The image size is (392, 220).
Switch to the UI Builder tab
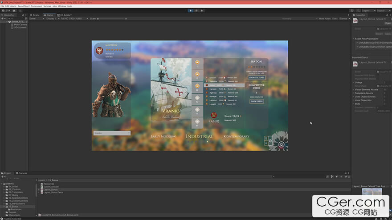point(65,15)
